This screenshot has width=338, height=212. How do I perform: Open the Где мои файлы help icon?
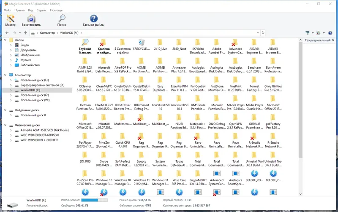pos(93,20)
